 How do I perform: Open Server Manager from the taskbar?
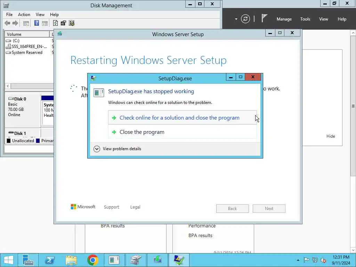click(28, 260)
